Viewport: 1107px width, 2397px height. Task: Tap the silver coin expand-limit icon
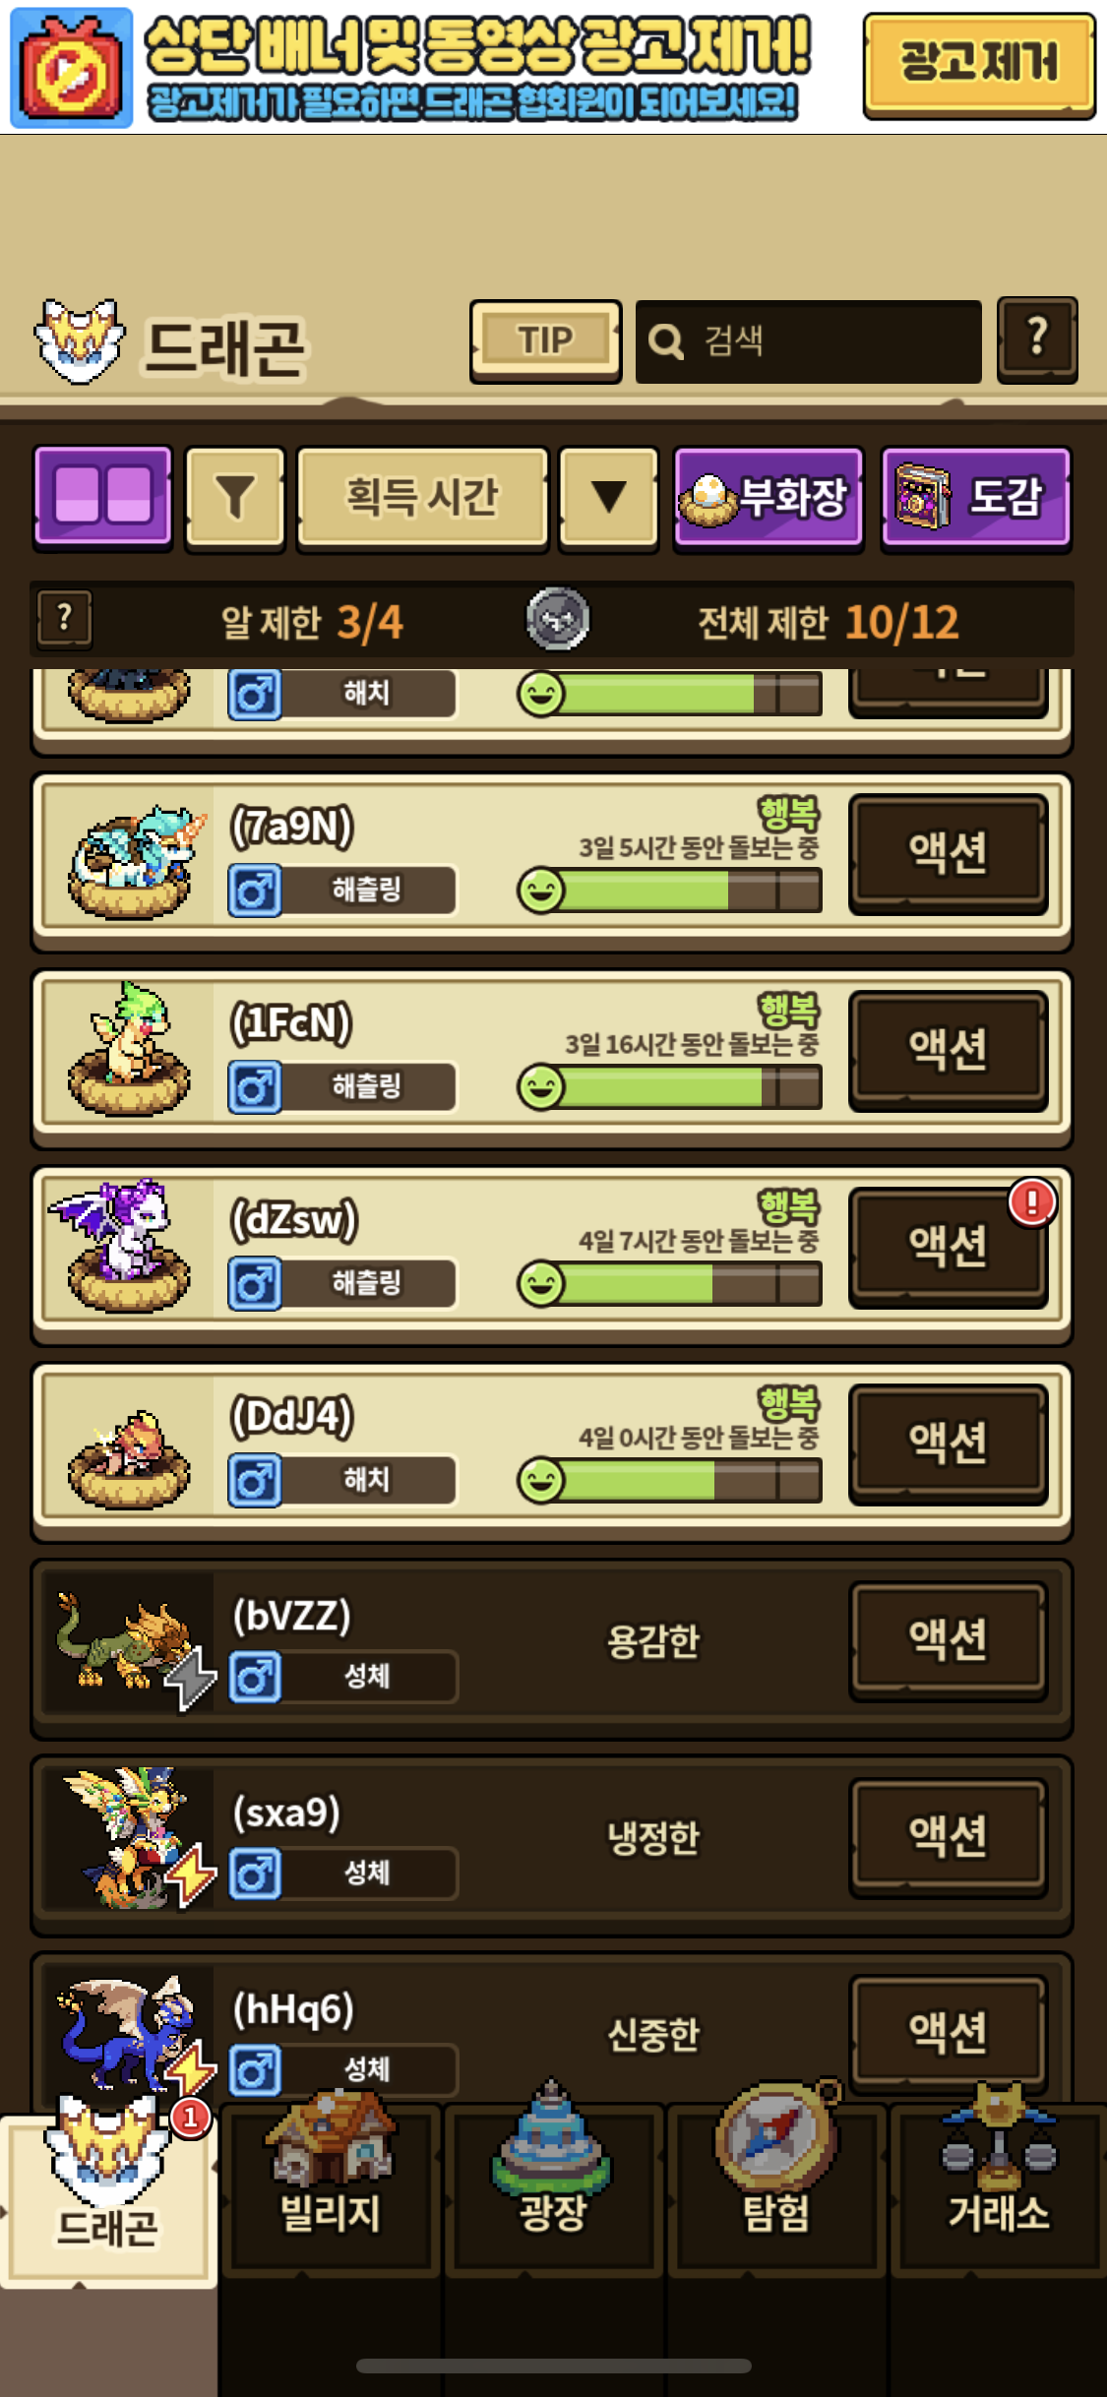pos(558,619)
